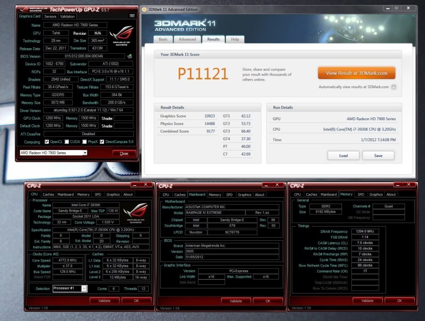Image resolution: width=425 pixels, height=321 pixels.
Task: Click the Combined Score value 9177
Action: click(211, 131)
